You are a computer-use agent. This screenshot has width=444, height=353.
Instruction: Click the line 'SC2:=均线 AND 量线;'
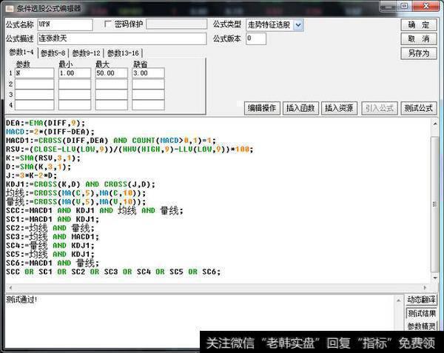(x=50, y=228)
